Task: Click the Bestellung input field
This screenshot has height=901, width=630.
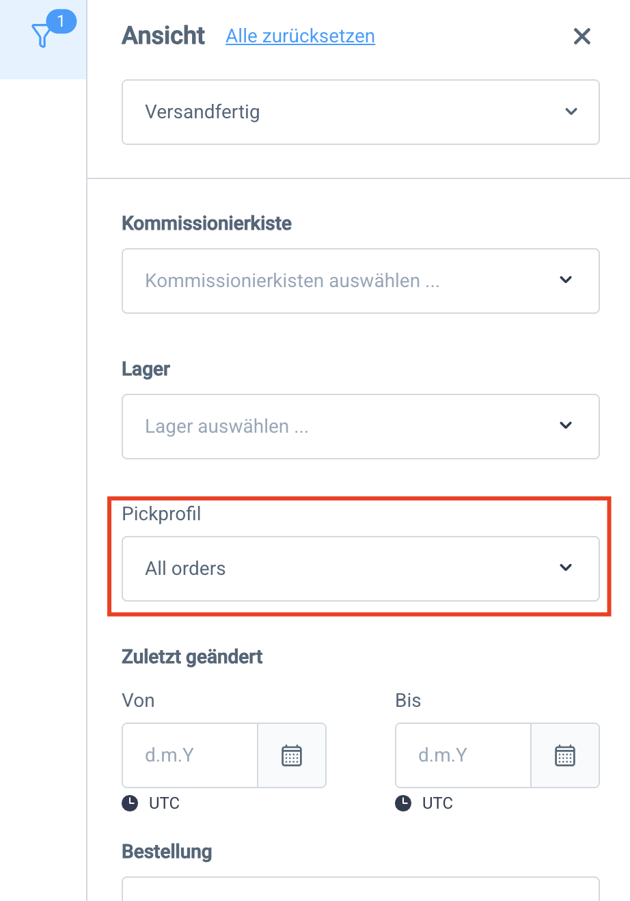Action: click(360, 890)
